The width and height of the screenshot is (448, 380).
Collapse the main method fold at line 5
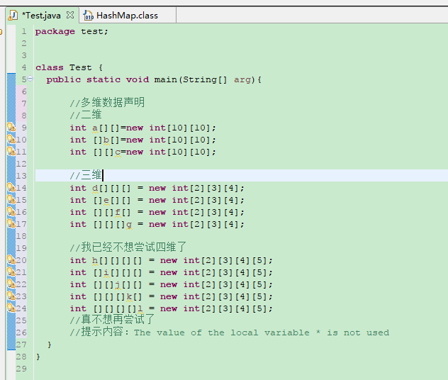coord(30,78)
